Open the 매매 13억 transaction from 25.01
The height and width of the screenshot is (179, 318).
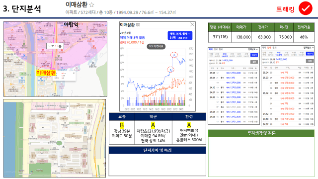coord(231,78)
